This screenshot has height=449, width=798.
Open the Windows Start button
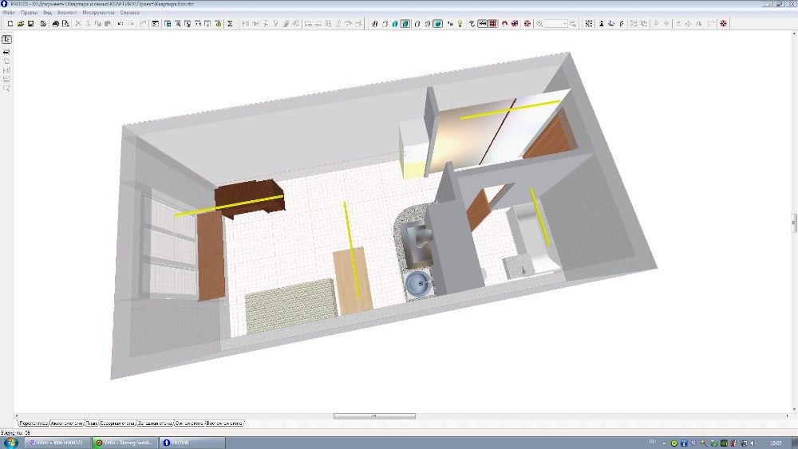pyautogui.click(x=10, y=443)
